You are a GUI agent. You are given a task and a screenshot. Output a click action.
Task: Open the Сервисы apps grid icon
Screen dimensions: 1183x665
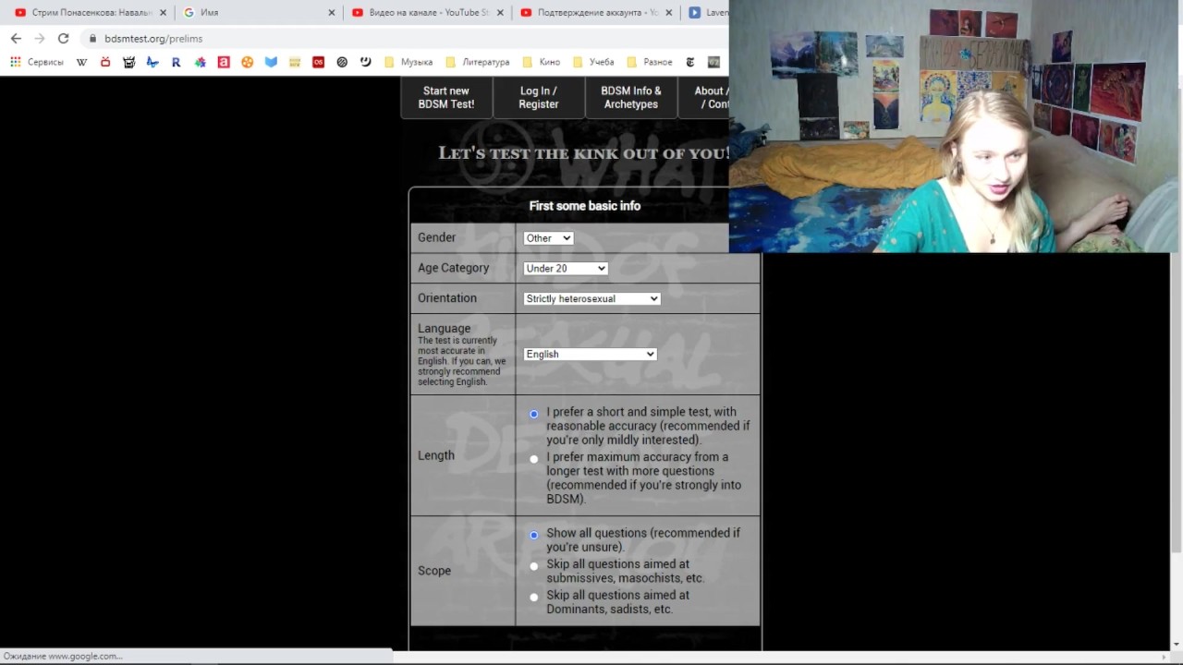coord(15,62)
